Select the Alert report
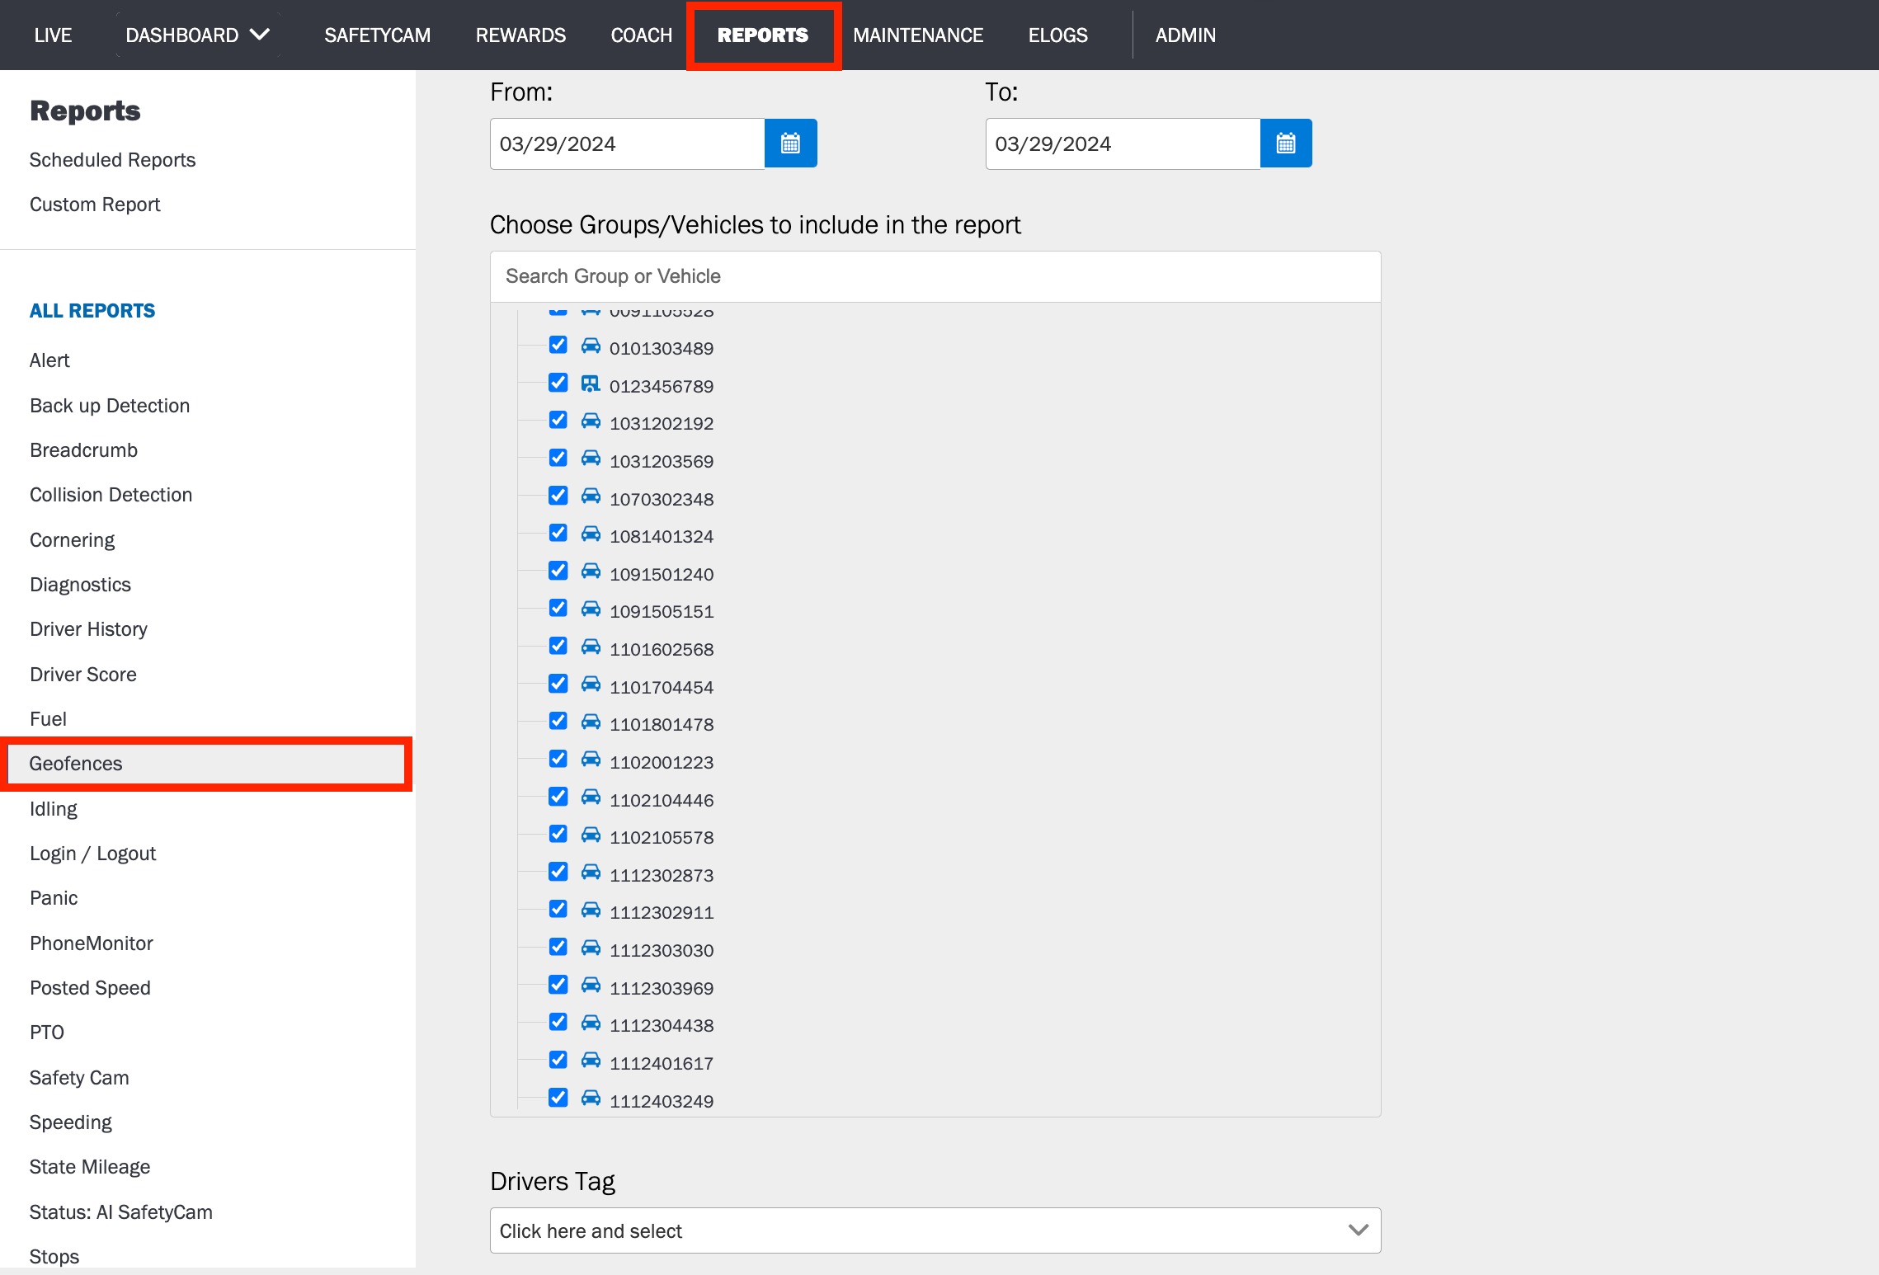The image size is (1879, 1275). (x=49, y=360)
